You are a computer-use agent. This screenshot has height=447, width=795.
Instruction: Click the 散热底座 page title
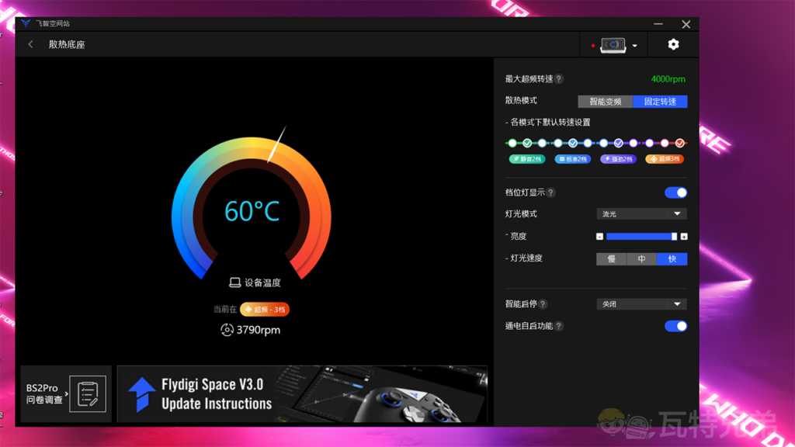click(x=67, y=44)
